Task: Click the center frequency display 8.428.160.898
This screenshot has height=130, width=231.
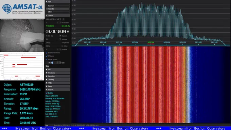Action: coord(56,32)
